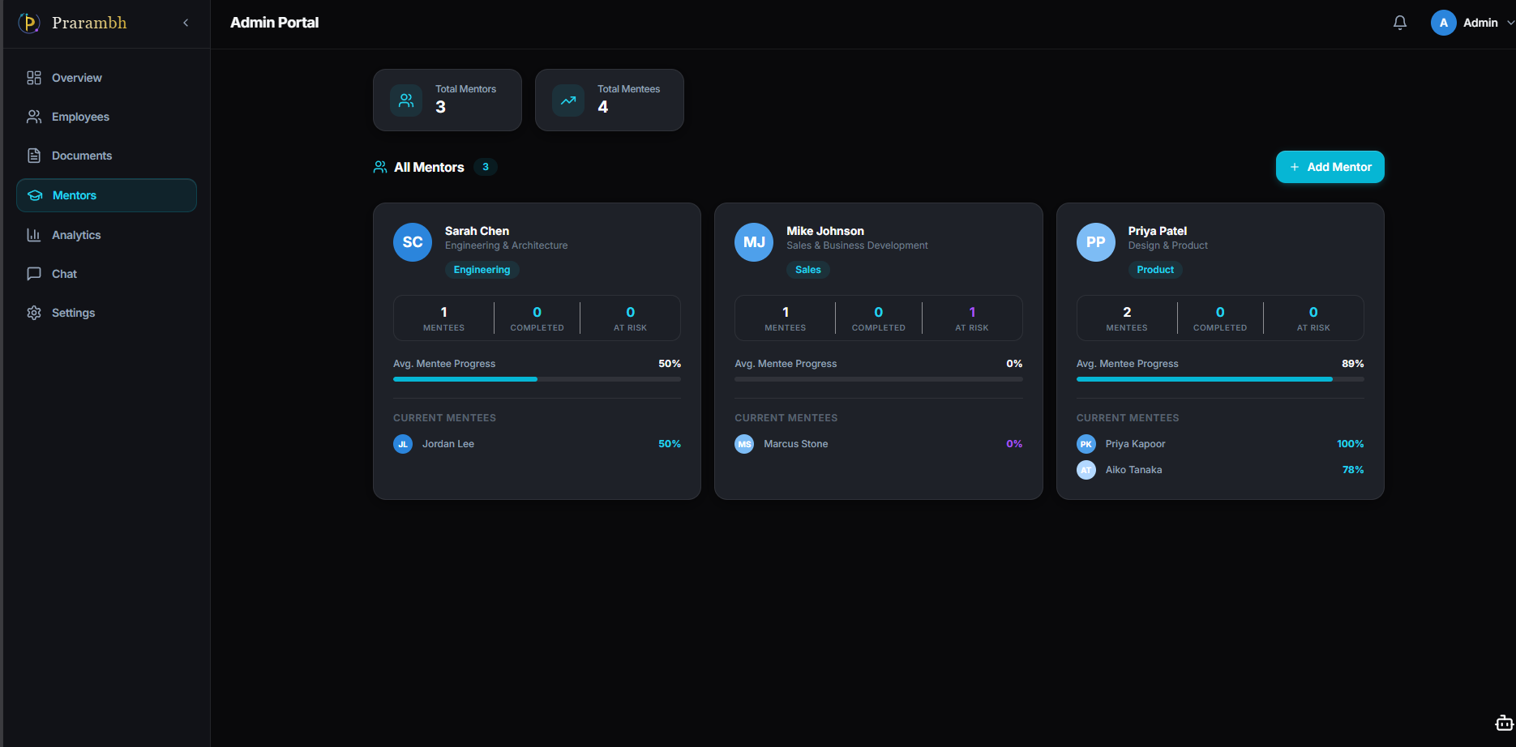Click Priya Kapoor's PK avatar
This screenshot has width=1516, height=747.
click(x=1086, y=444)
